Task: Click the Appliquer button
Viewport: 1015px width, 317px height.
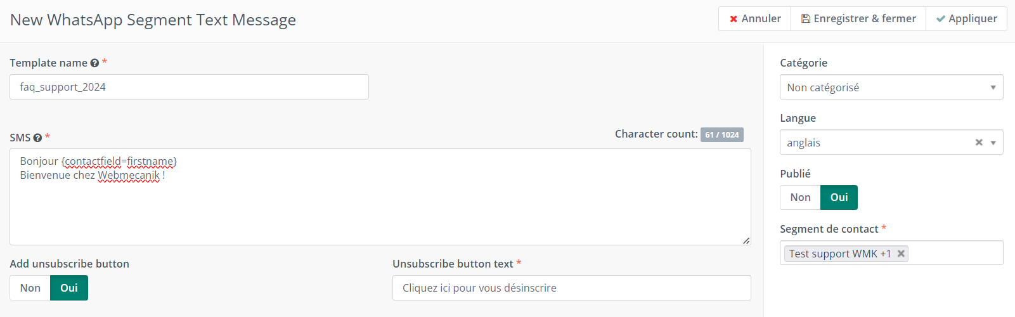Action: tap(966, 18)
